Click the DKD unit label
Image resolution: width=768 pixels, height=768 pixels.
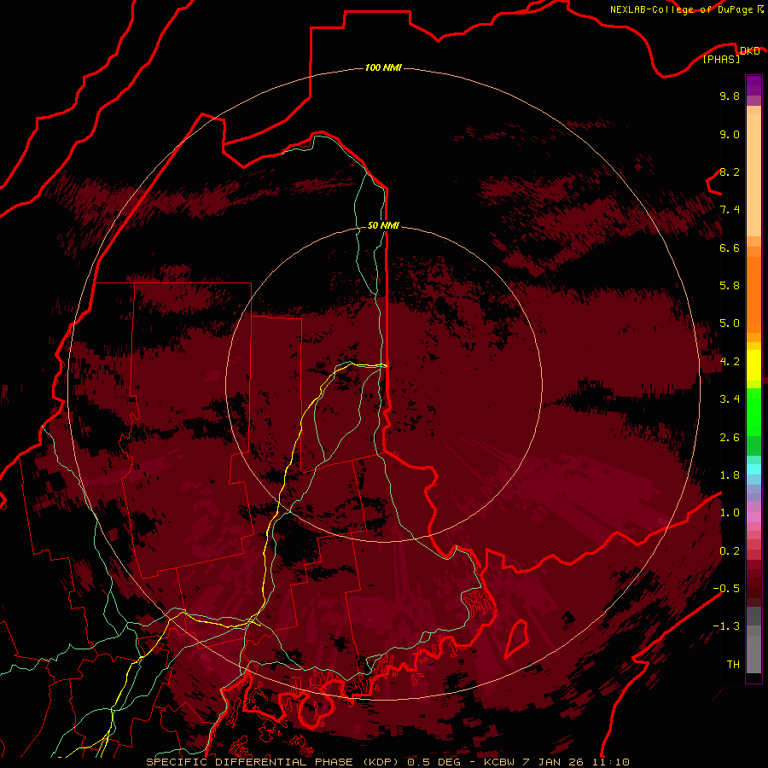click(x=749, y=51)
